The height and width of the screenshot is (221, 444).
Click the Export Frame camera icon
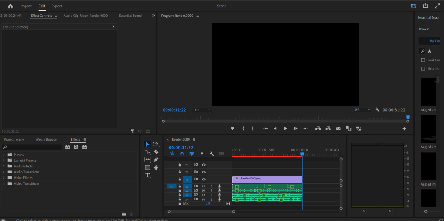[x=338, y=128]
